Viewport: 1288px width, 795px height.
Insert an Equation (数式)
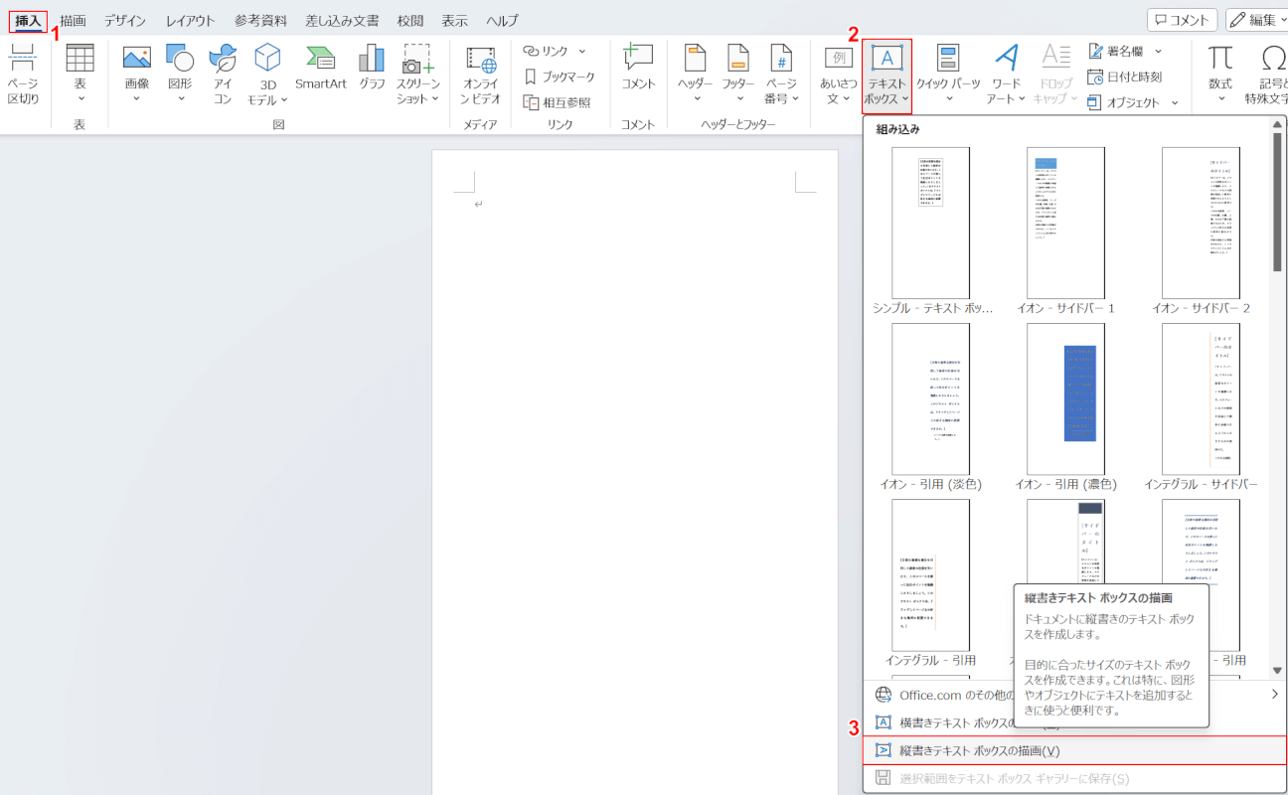click(x=1220, y=75)
